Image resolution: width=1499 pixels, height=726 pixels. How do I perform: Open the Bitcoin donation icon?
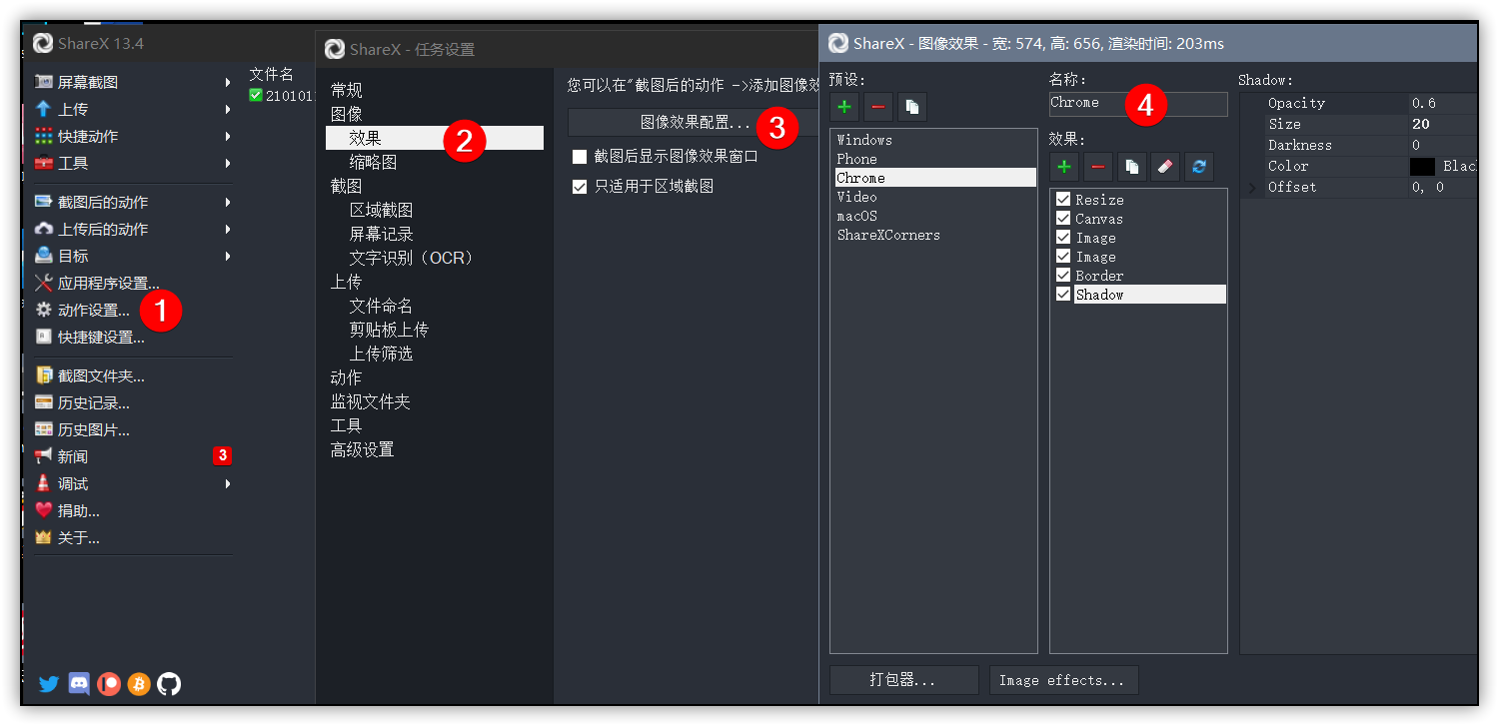(x=139, y=684)
